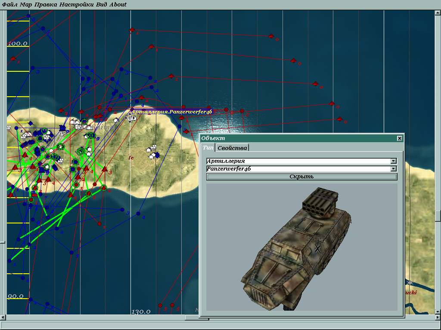Click red marker 1 below the 100.0 grid label
Screen dimensions: 441x330
pos(13,58)
